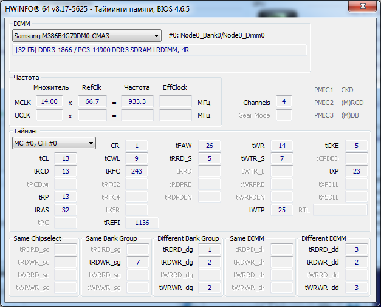Click the empty Gear Mode field

coord(284,115)
